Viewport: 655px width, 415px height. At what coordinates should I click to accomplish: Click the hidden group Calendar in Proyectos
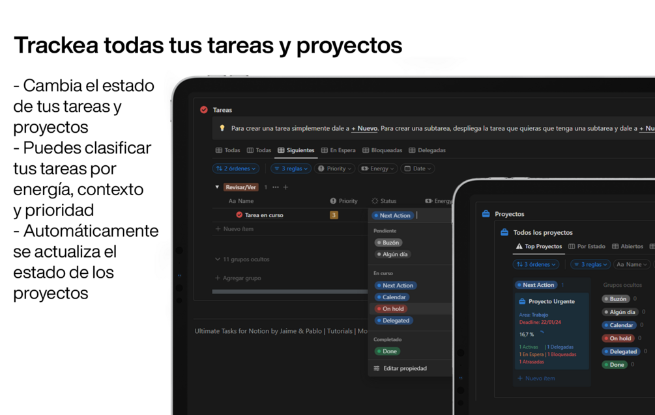(x=619, y=325)
